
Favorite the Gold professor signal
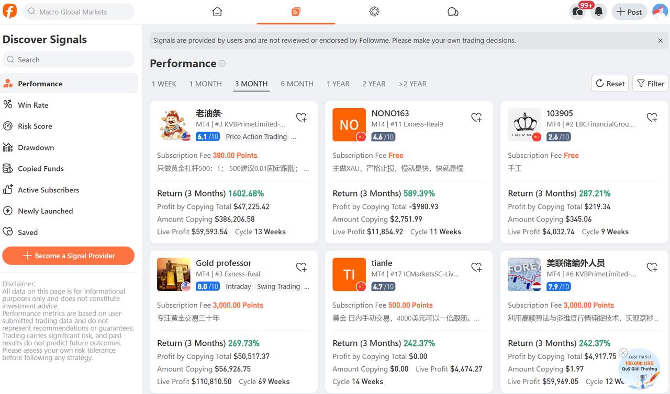pyautogui.click(x=301, y=267)
